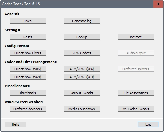Open ACM/VFW (x64) management
Image resolution: width=164 pixels, height=132 pixels.
(x=82, y=77)
